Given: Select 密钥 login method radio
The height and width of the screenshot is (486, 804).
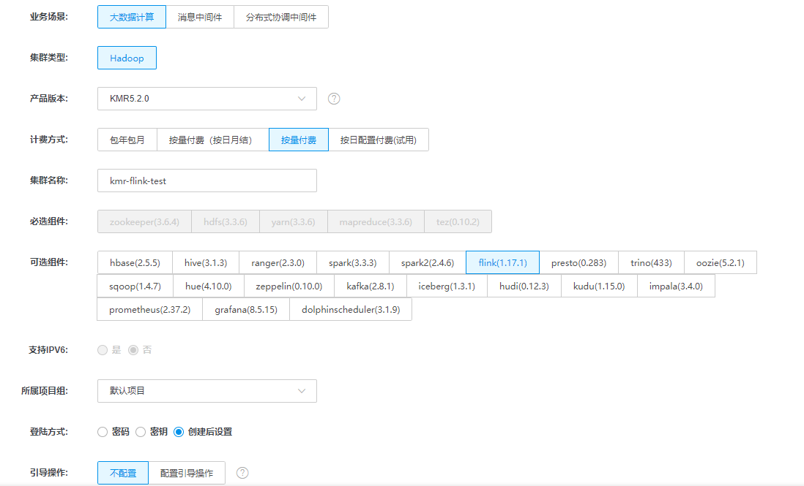Looking at the screenshot, I should click(x=141, y=432).
